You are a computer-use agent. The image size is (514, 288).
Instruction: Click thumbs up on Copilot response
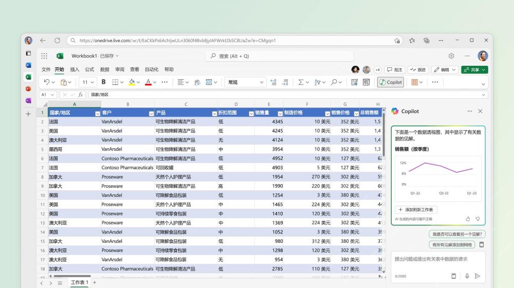468,219
